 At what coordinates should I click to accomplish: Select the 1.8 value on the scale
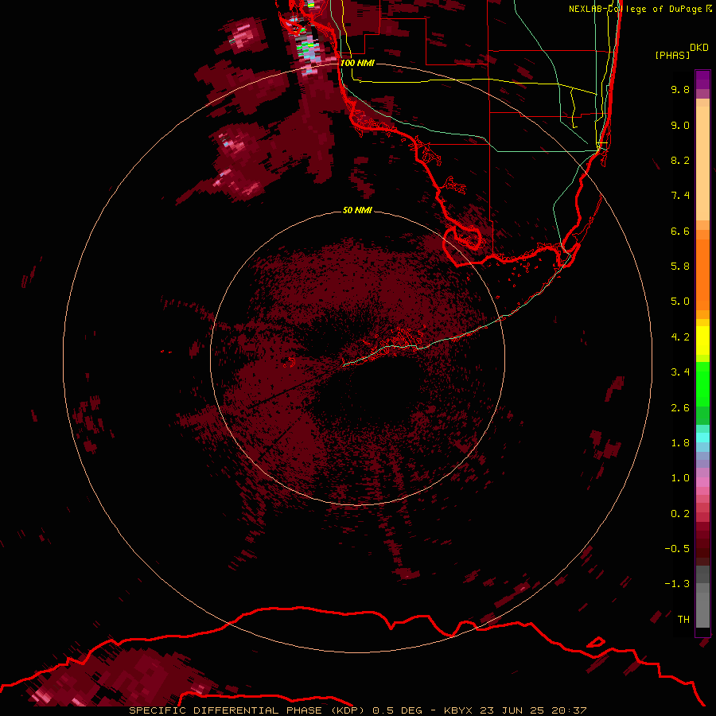680,443
